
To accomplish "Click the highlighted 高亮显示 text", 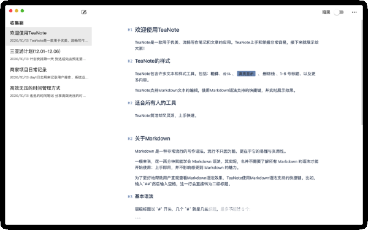I will (x=246, y=74).
